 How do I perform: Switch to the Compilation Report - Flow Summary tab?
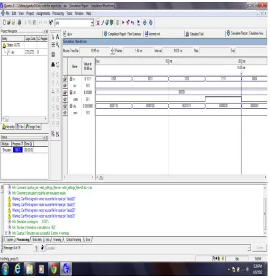pyautogui.click(x=123, y=34)
